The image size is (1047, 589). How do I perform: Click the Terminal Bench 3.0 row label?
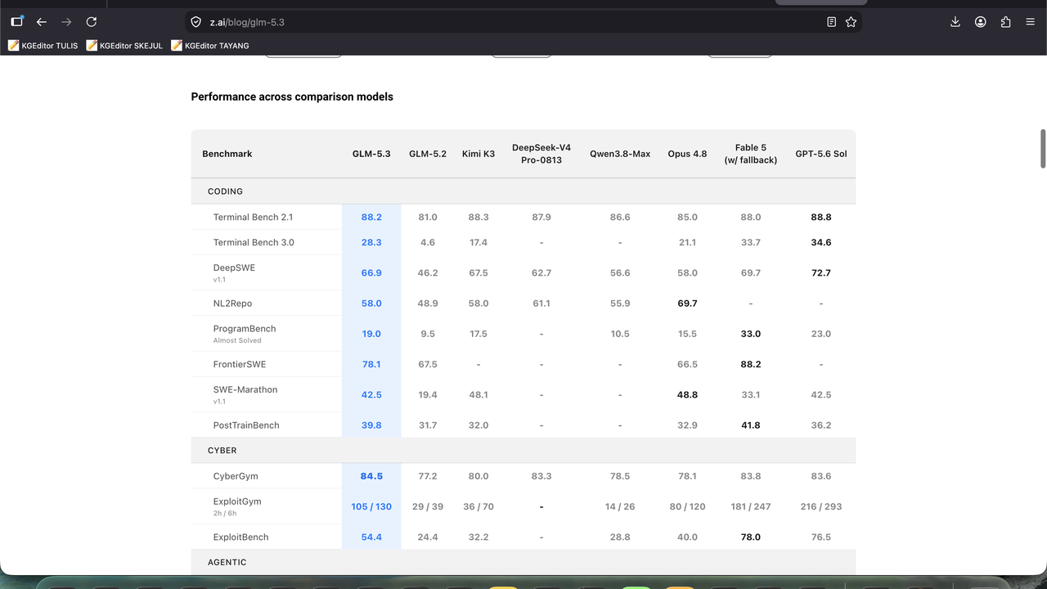pyautogui.click(x=254, y=243)
